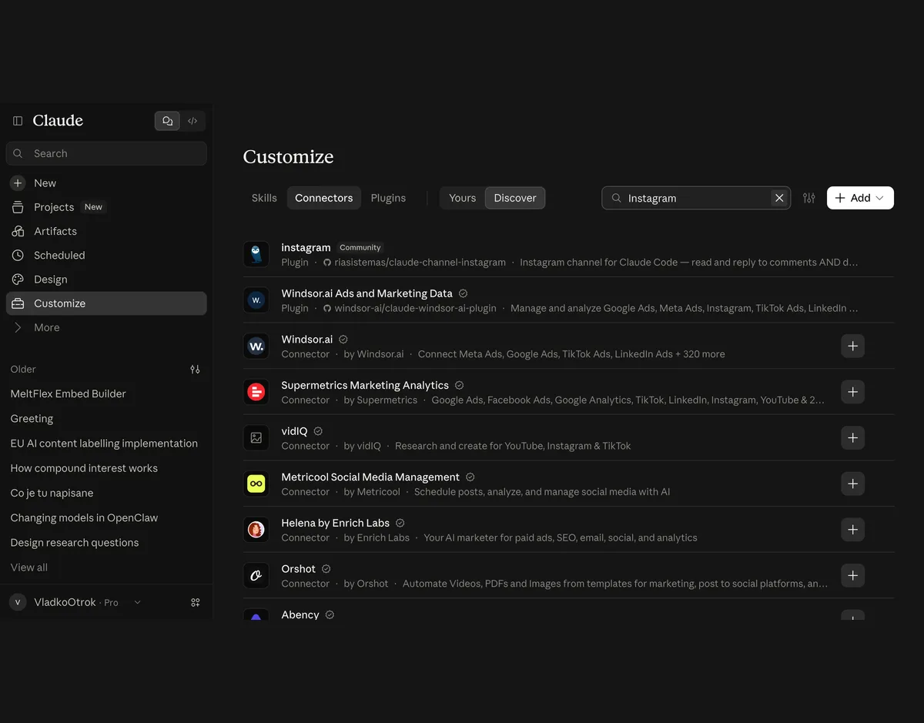Open the VladkoOtrok account menu

tap(75, 602)
